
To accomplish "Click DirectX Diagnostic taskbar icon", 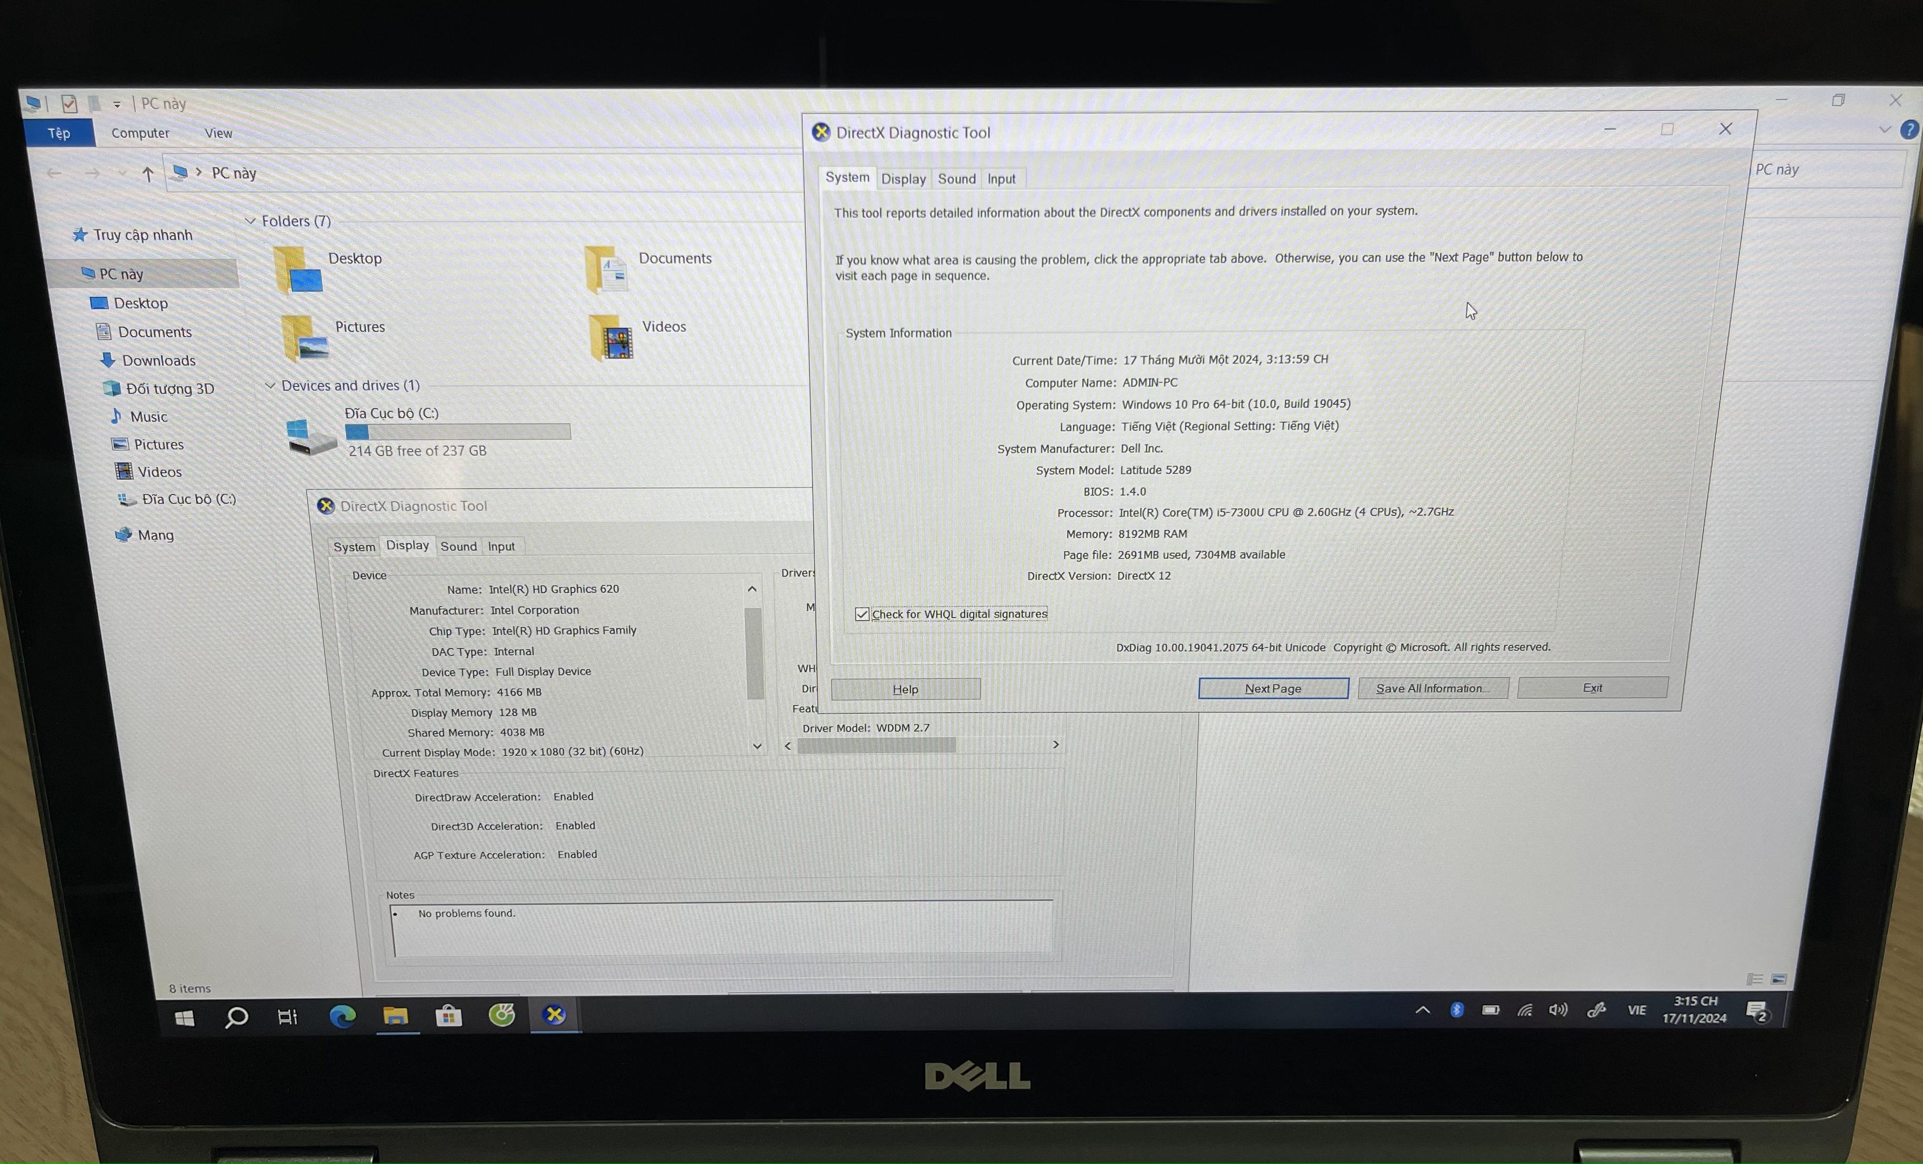I will 554,1014.
